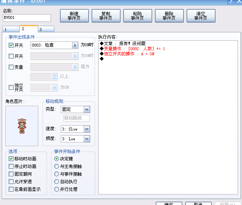Select the 独立开关的操作 A = ON line

[x=127, y=54]
